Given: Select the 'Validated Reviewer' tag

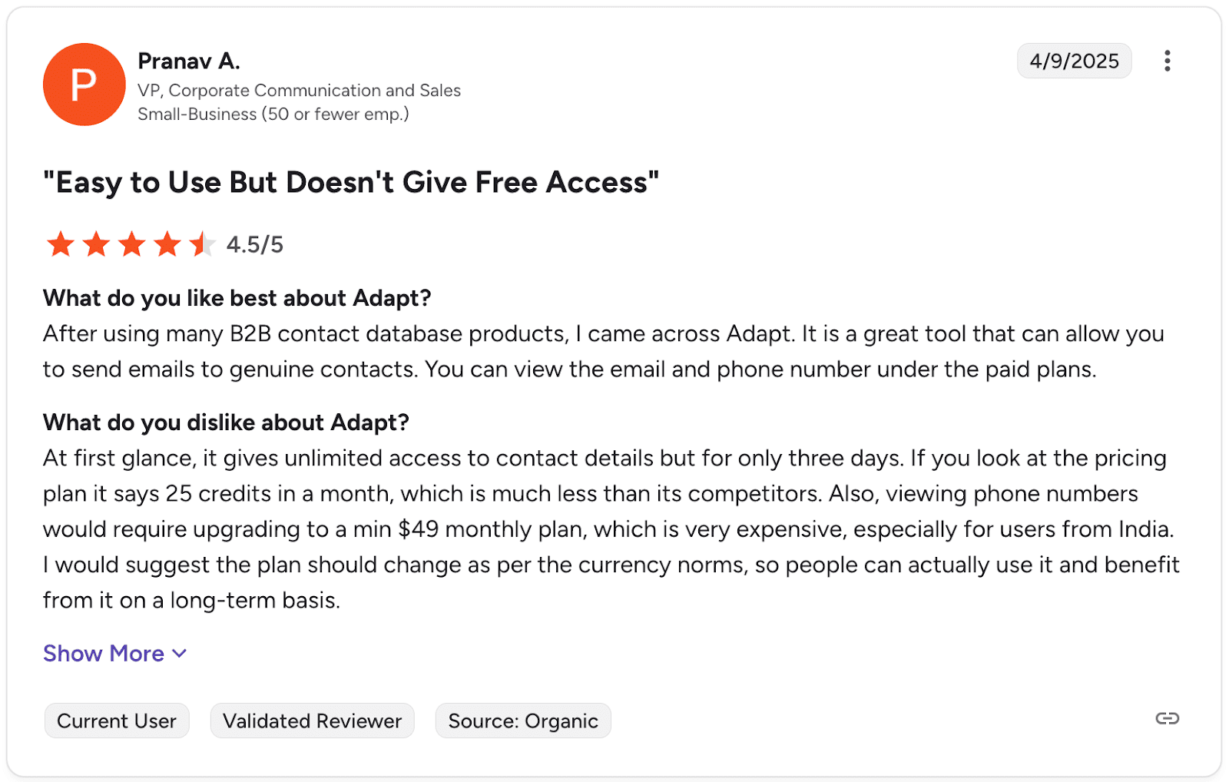Looking at the screenshot, I should [312, 721].
